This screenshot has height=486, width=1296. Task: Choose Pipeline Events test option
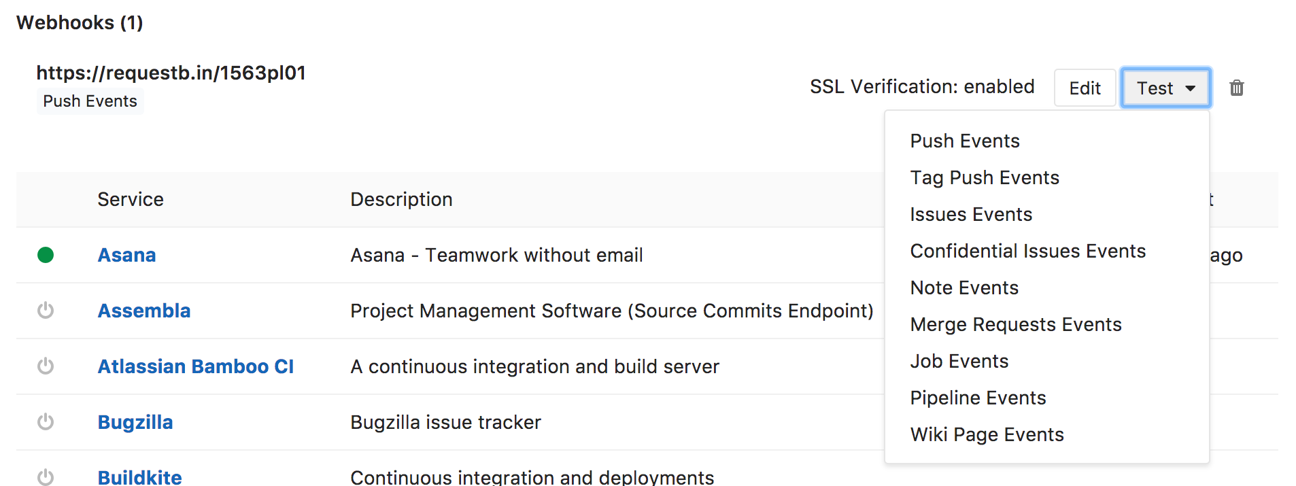[x=978, y=398]
